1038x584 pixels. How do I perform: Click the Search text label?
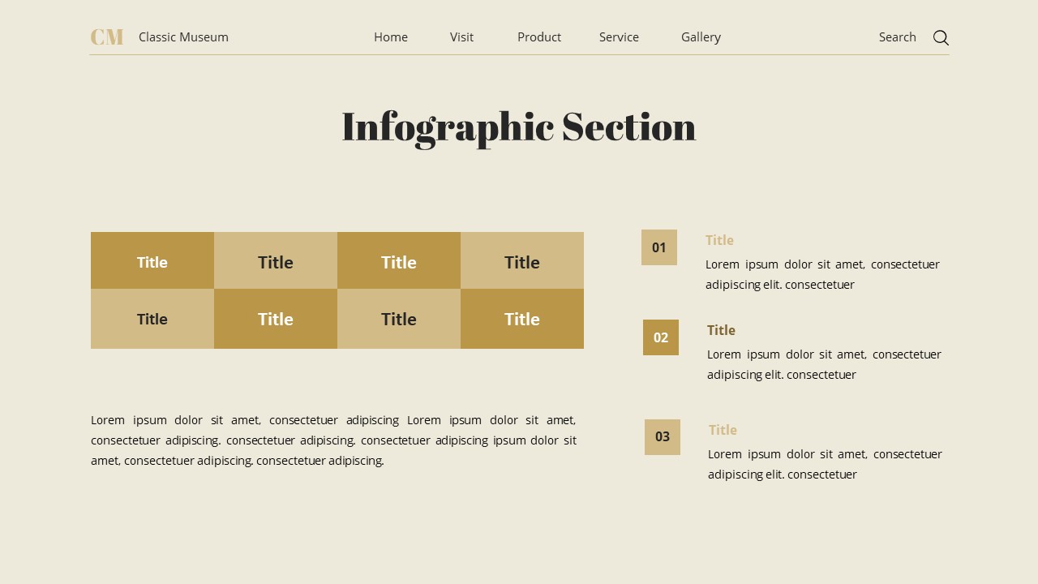897,36
